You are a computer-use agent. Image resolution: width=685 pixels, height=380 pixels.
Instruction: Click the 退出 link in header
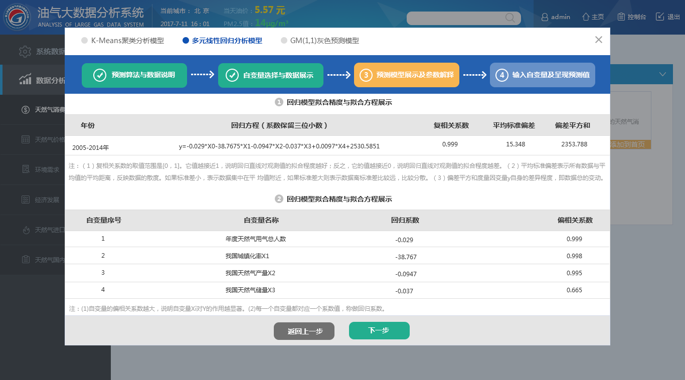pyautogui.click(x=673, y=17)
